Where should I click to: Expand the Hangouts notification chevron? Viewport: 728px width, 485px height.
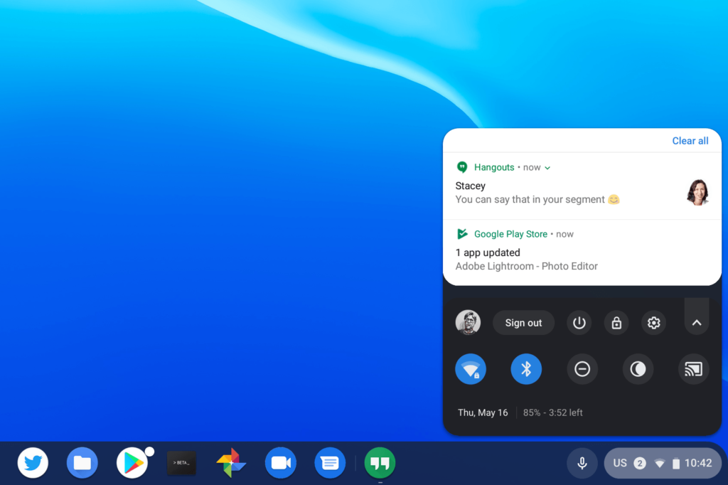click(547, 168)
